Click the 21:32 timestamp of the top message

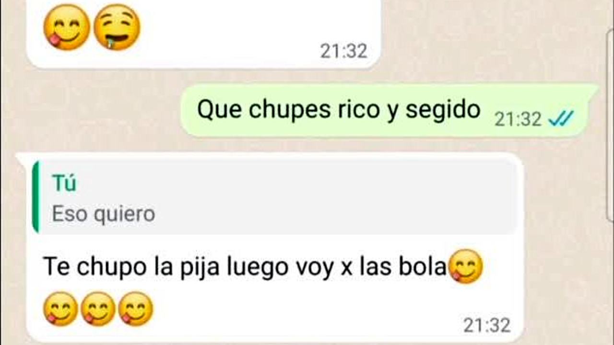click(x=343, y=51)
